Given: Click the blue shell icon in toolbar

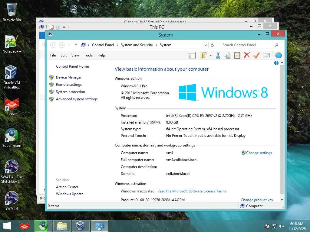Looking at the screenshot, I should (x=279, y=56).
